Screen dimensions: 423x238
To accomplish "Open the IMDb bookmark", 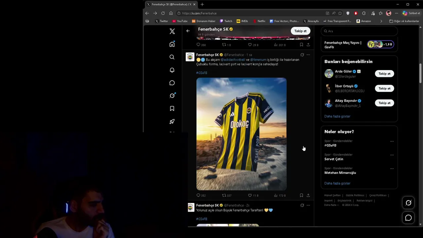I will (x=242, y=21).
